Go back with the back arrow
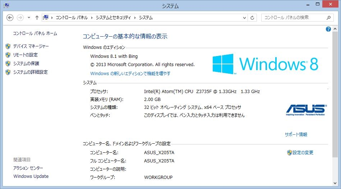The height and width of the screenshot is (189, 341). tap(10, 18)
